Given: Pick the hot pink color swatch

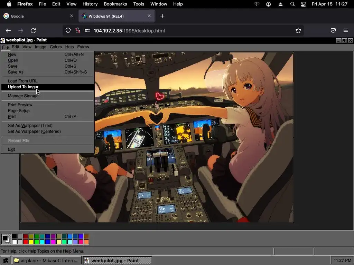Looking at the screenshot, I should point(81,242).
